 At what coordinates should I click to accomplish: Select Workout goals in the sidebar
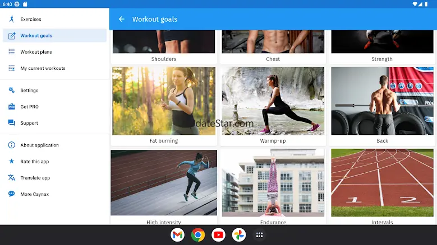(54, 36)
